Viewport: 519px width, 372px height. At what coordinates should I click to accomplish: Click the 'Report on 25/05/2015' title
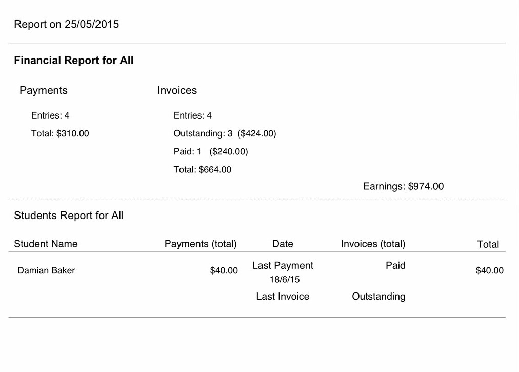(x=66, y=24)
